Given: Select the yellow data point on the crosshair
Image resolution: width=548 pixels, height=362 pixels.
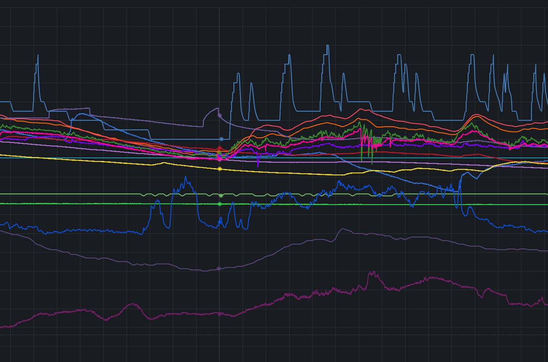Looking at the screenshot, I should coord(220,169).
